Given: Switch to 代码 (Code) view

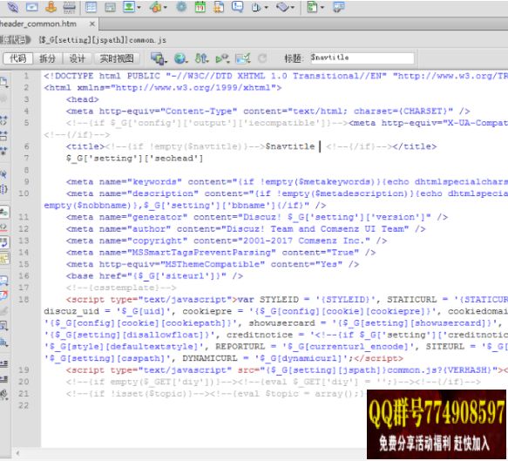Looking at the screenshot, I should pyautogui.click(x=17, y=58).
